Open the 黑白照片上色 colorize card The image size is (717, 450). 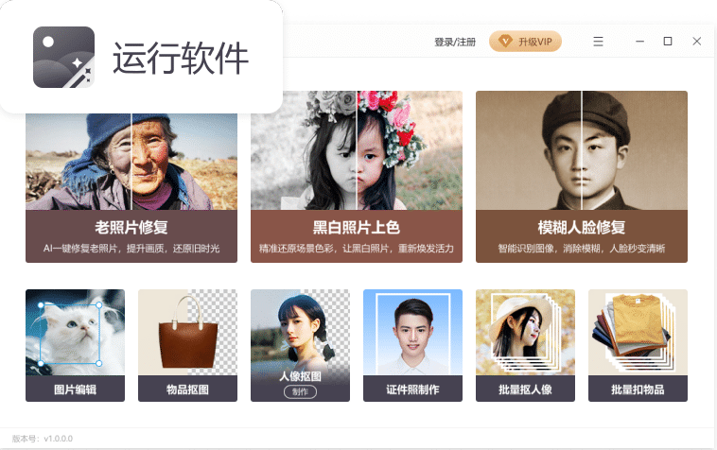[x=357, y=177]
